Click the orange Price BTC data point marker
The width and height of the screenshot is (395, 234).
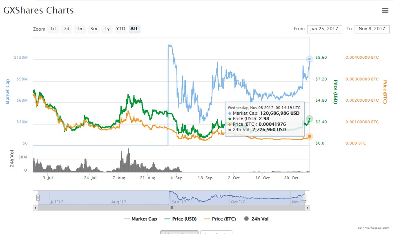(309, 136)
